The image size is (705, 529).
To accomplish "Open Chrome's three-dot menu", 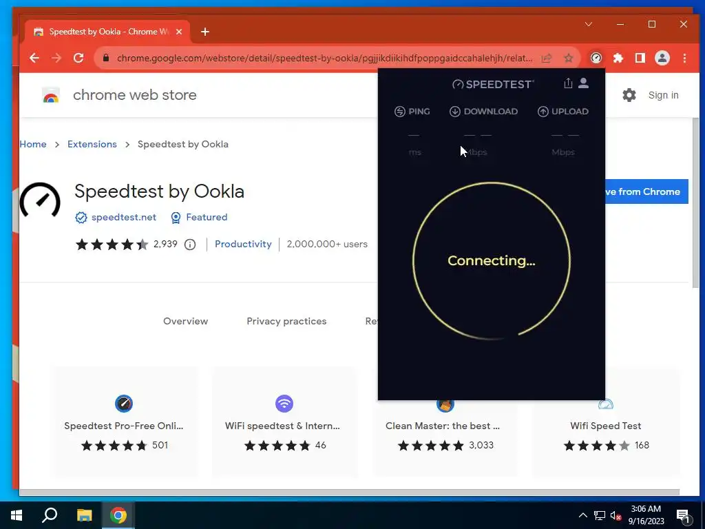I will [685, 58].
